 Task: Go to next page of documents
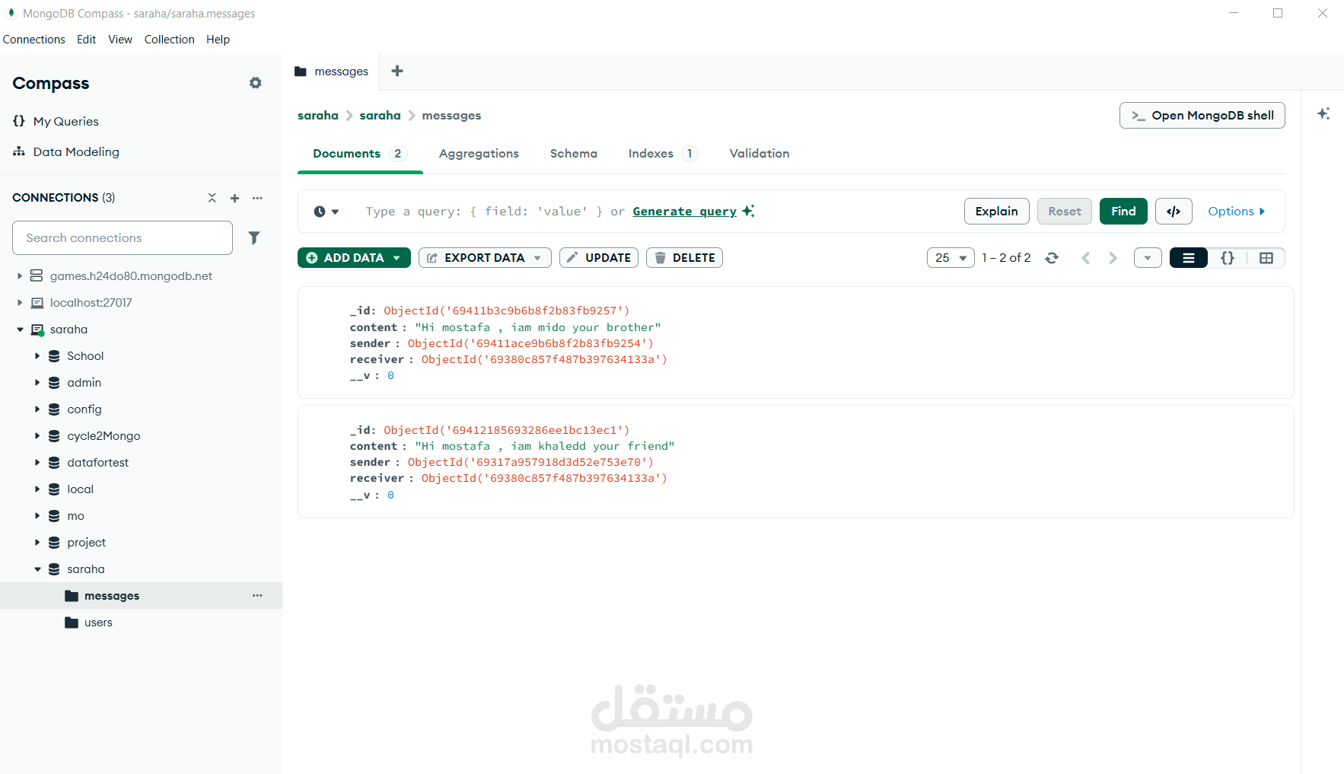[1113, 258]
